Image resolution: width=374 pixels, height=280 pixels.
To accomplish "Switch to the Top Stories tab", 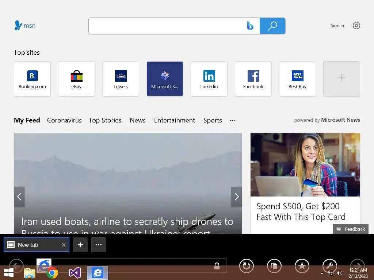I will click(105, 120).
